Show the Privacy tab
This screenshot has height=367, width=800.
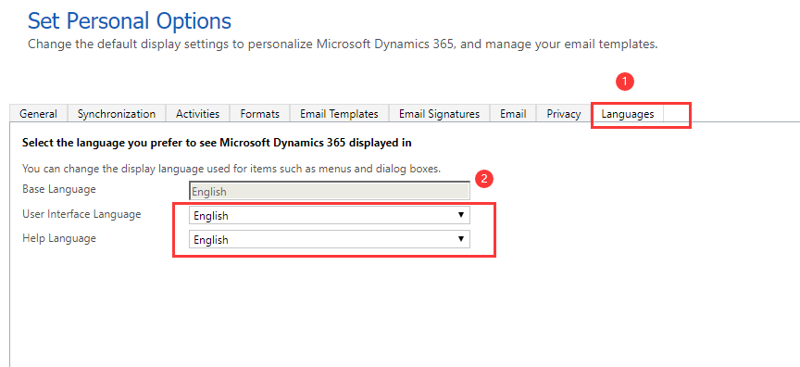564,114
